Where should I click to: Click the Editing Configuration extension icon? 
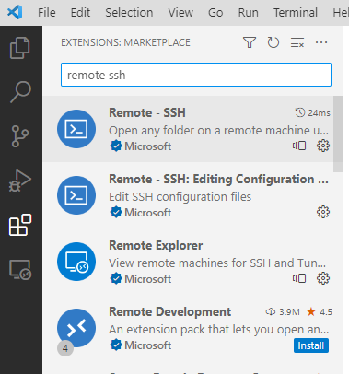pos(76,195)
